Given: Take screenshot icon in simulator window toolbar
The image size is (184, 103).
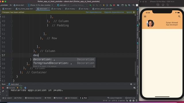Looking at the screenshot, I should [x=158, y=5].
